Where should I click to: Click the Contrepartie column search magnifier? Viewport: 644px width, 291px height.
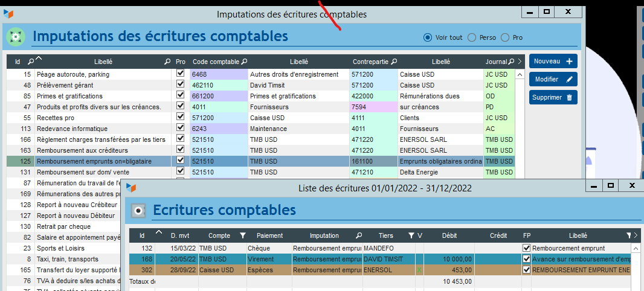(x=394, y=62)
